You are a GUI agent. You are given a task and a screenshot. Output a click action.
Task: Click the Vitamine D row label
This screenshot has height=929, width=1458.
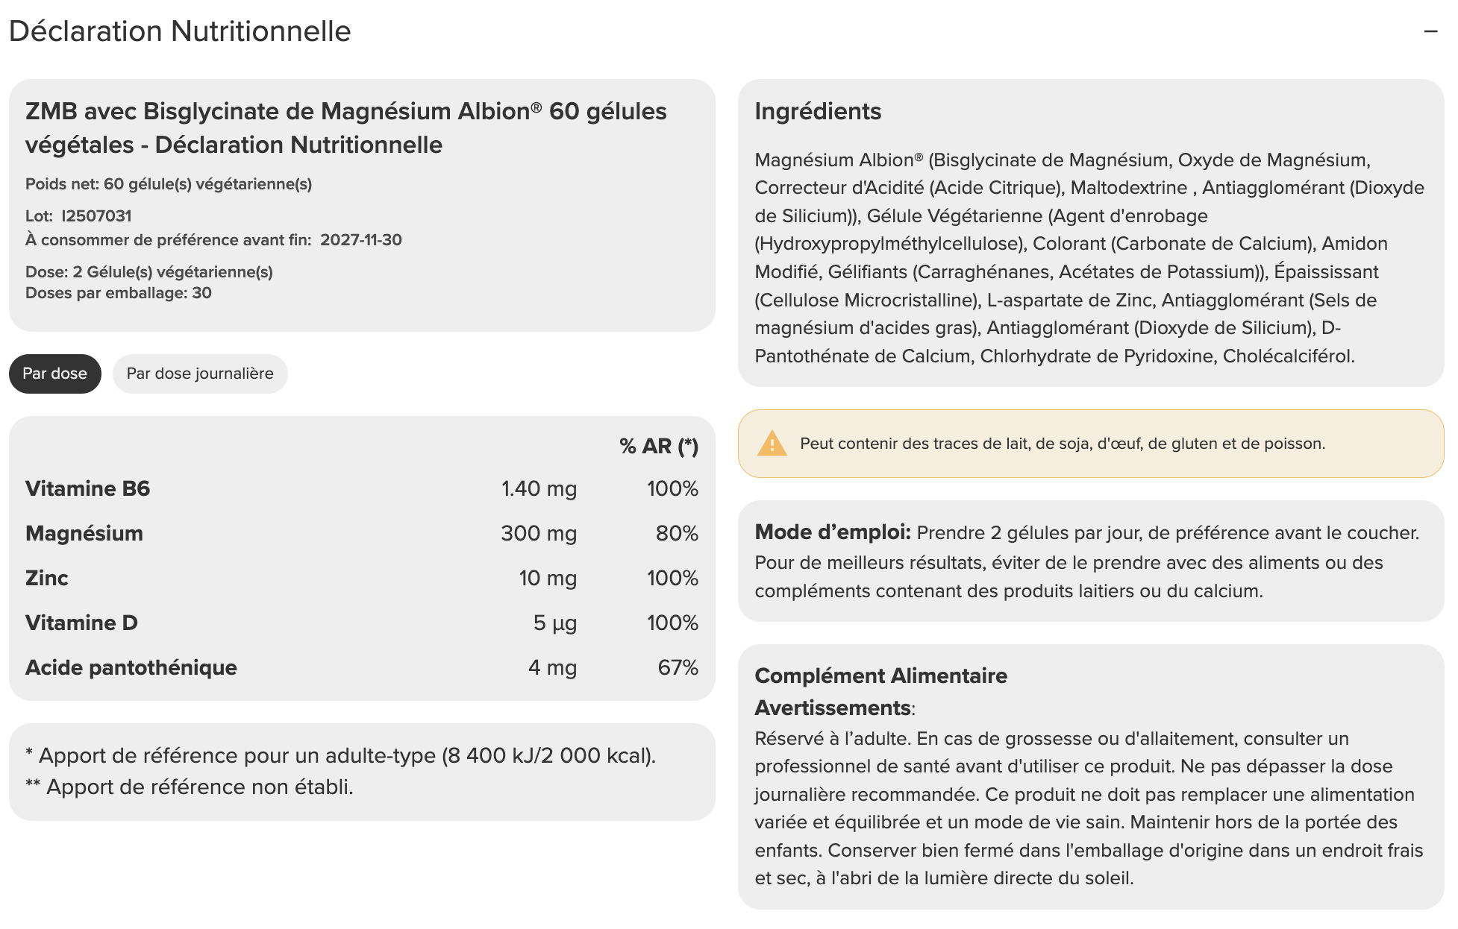81,623
